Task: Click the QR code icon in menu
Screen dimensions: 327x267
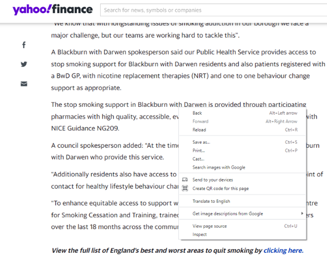Action: pyautogui.click(x=185, y=188)
